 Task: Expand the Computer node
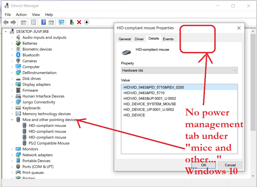click(12, 67)
